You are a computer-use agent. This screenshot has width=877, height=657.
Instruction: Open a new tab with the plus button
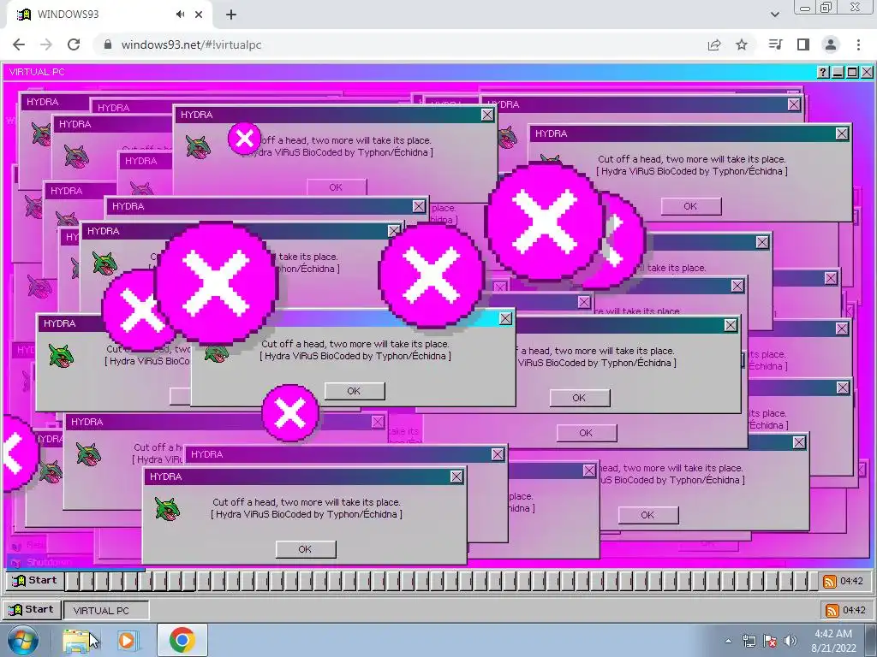[x=231, y=15]
